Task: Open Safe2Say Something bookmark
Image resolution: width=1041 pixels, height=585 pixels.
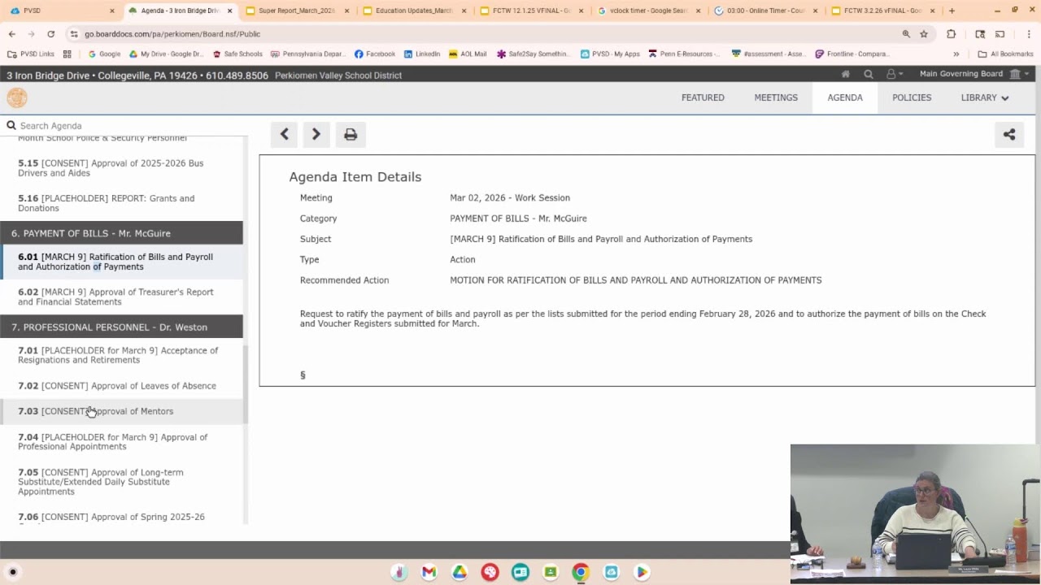Action: point(533,54)
